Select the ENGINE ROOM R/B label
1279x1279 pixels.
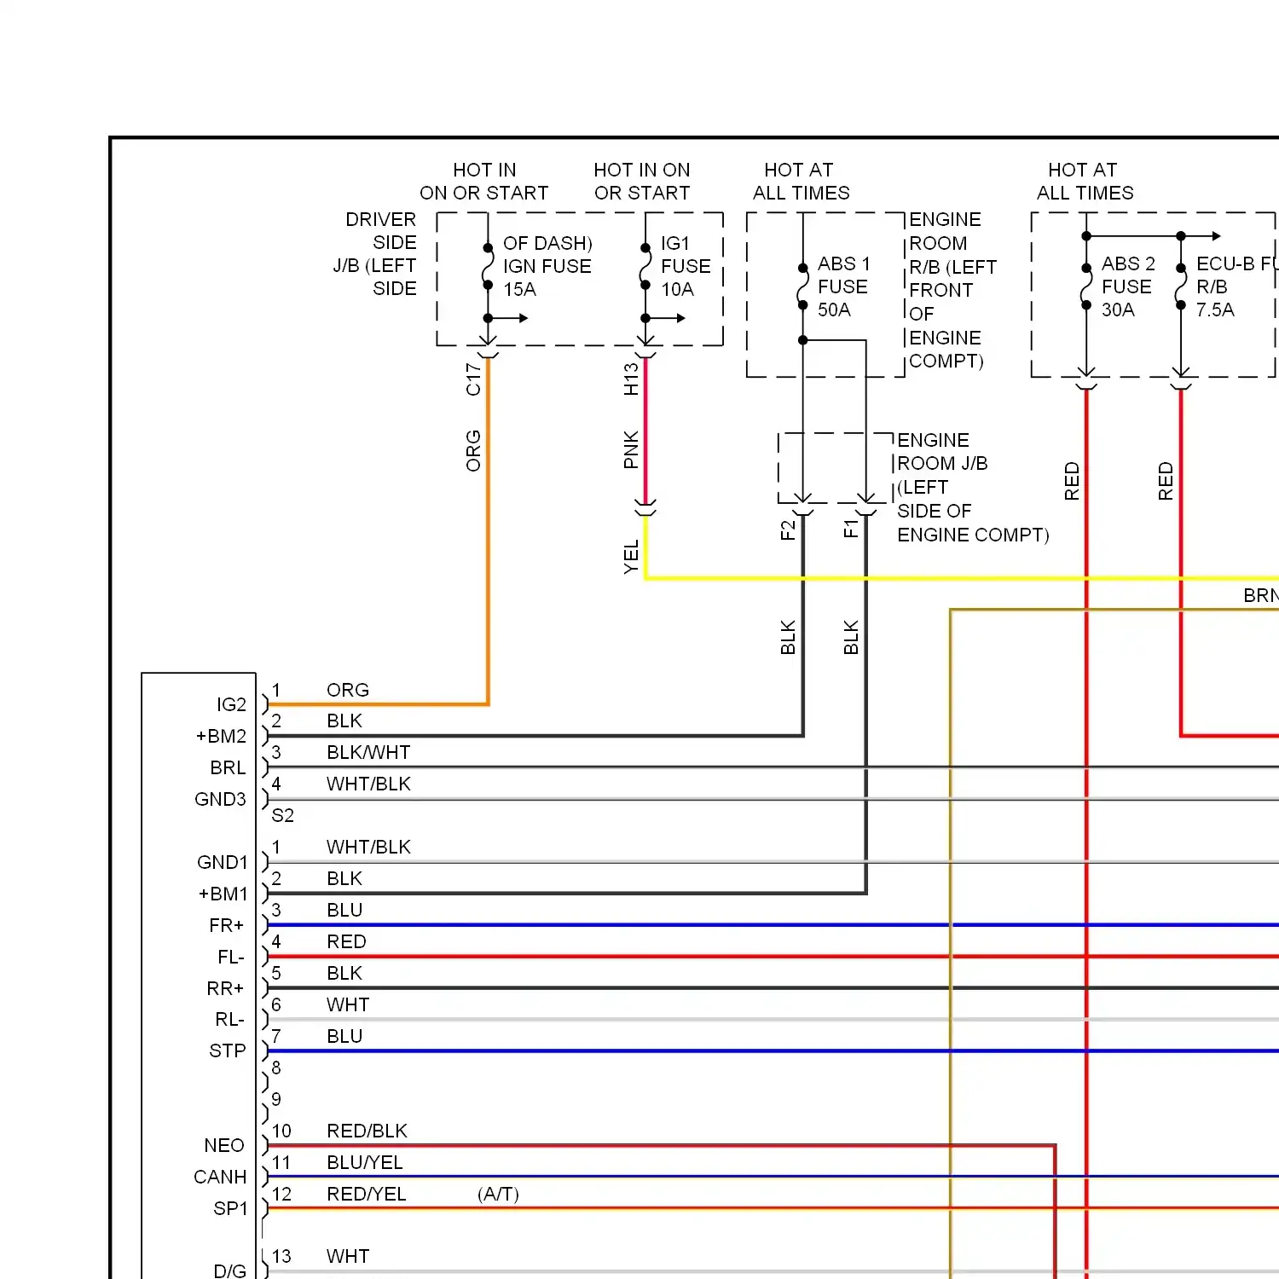click(952, 290)
